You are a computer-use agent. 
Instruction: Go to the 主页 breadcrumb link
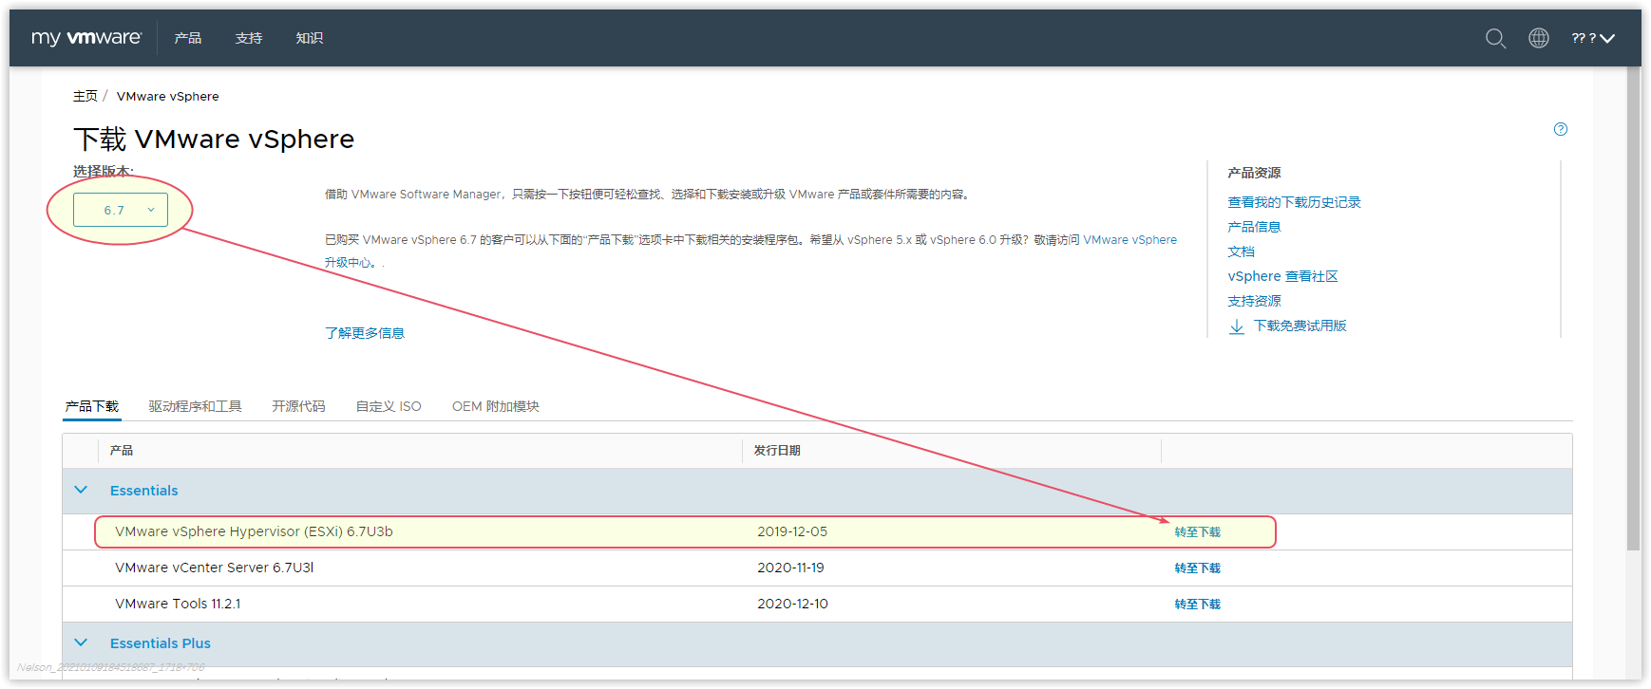tap(85, 96)
